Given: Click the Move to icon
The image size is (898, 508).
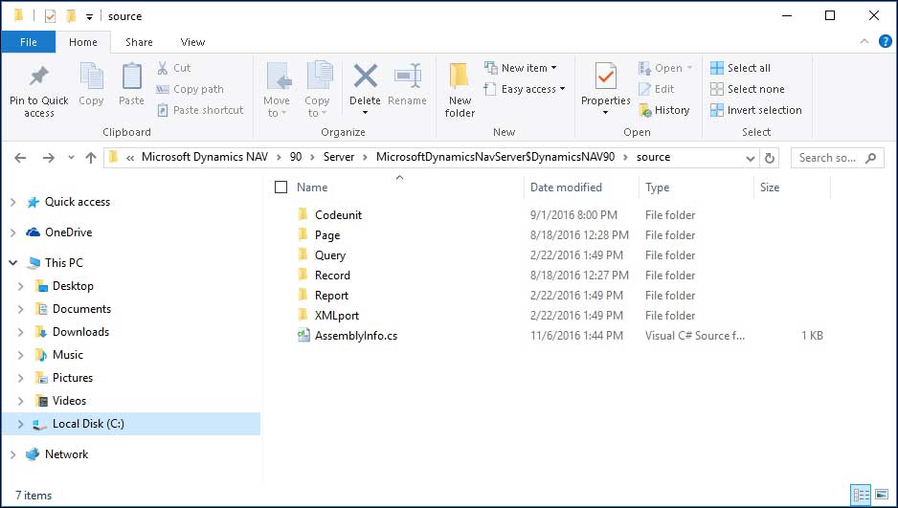Looking at the screenshot, I should pyautogui.click(x=279, y=77).
